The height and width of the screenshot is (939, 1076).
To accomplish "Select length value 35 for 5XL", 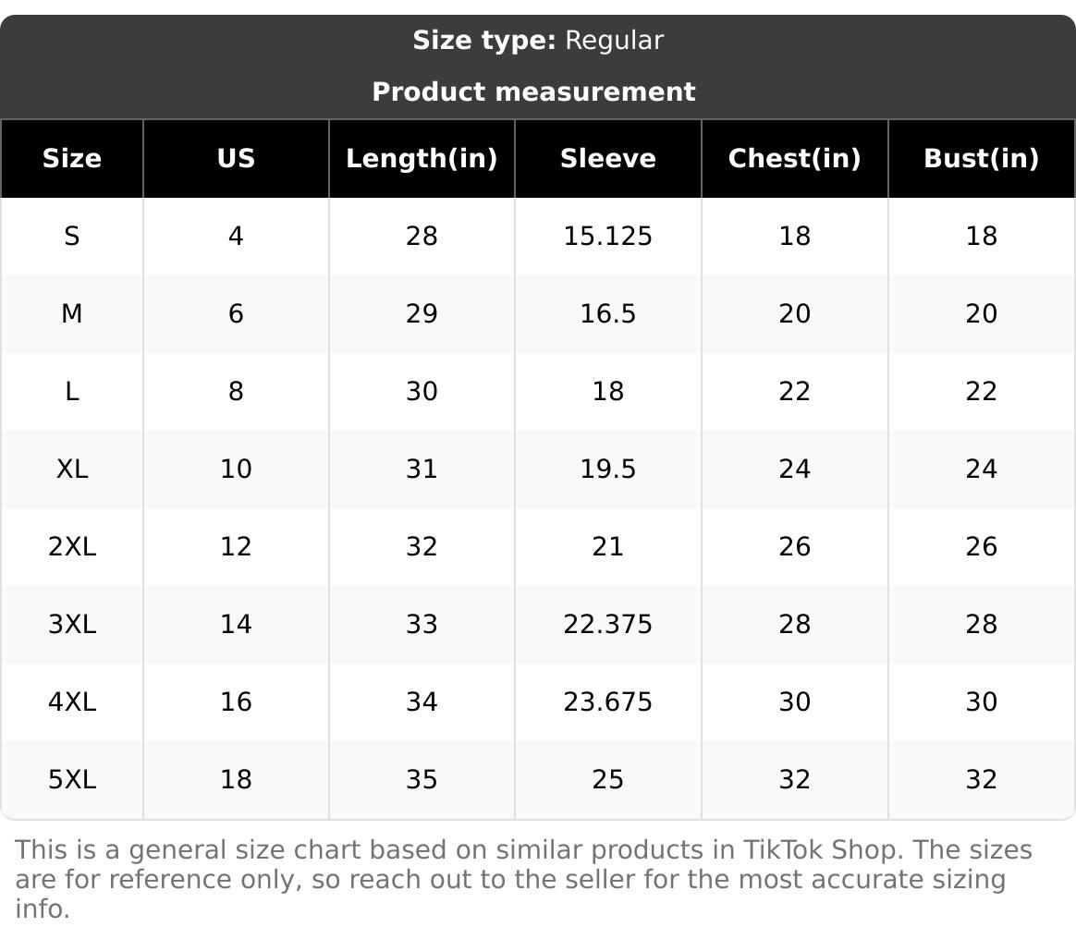I will click(x=422, y=779).
